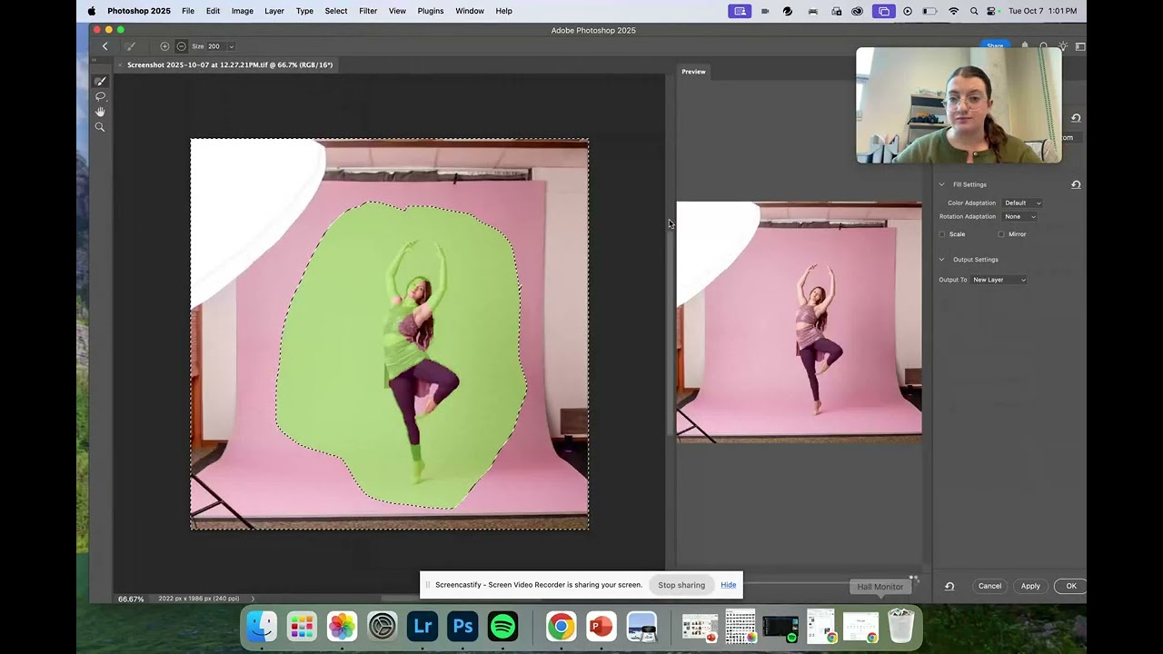The width and height of the screenshot is (1163, 654).
Task: Click the reset arrow above Fill Settings
Action: coord(1076,118)
